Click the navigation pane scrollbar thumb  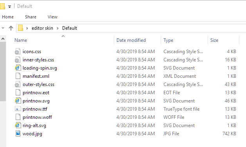pyautogui.click(x=3, y=72)
